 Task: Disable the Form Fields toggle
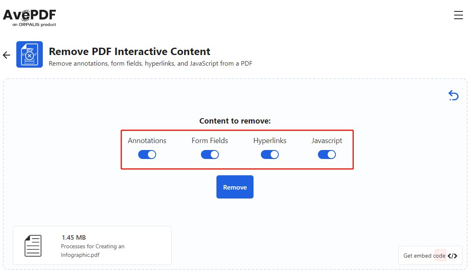coord(210,154)
